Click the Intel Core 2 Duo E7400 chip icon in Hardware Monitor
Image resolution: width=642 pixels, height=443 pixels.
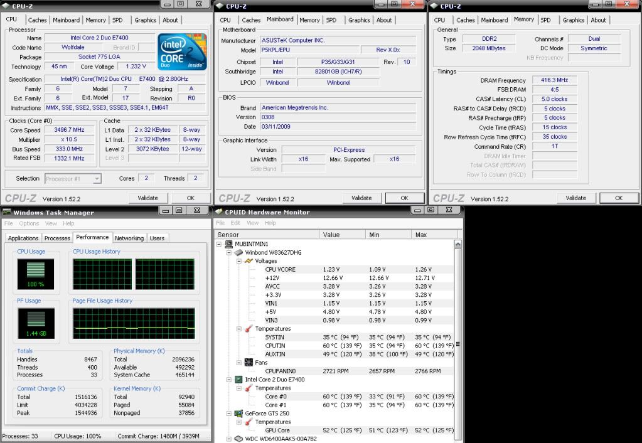238,380
